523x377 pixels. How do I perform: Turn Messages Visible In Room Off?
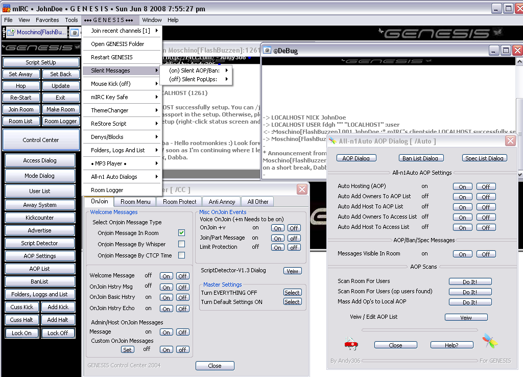[486, 254]
